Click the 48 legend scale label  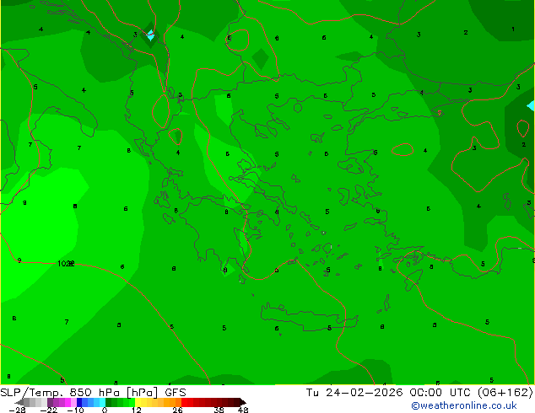click(x=243, y=410)
